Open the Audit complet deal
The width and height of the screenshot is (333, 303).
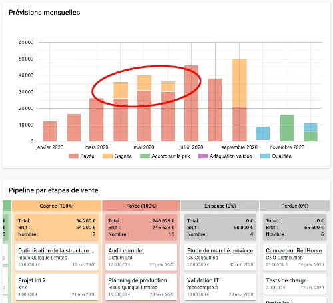coord(126,250)
